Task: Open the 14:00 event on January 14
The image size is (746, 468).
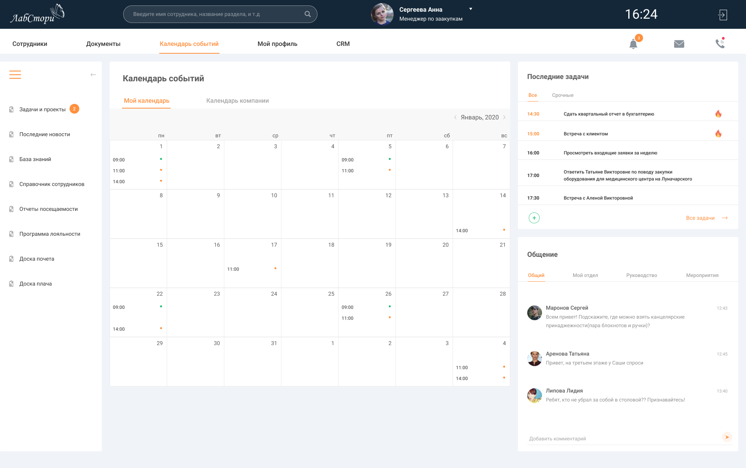Action: pos(481,231)
